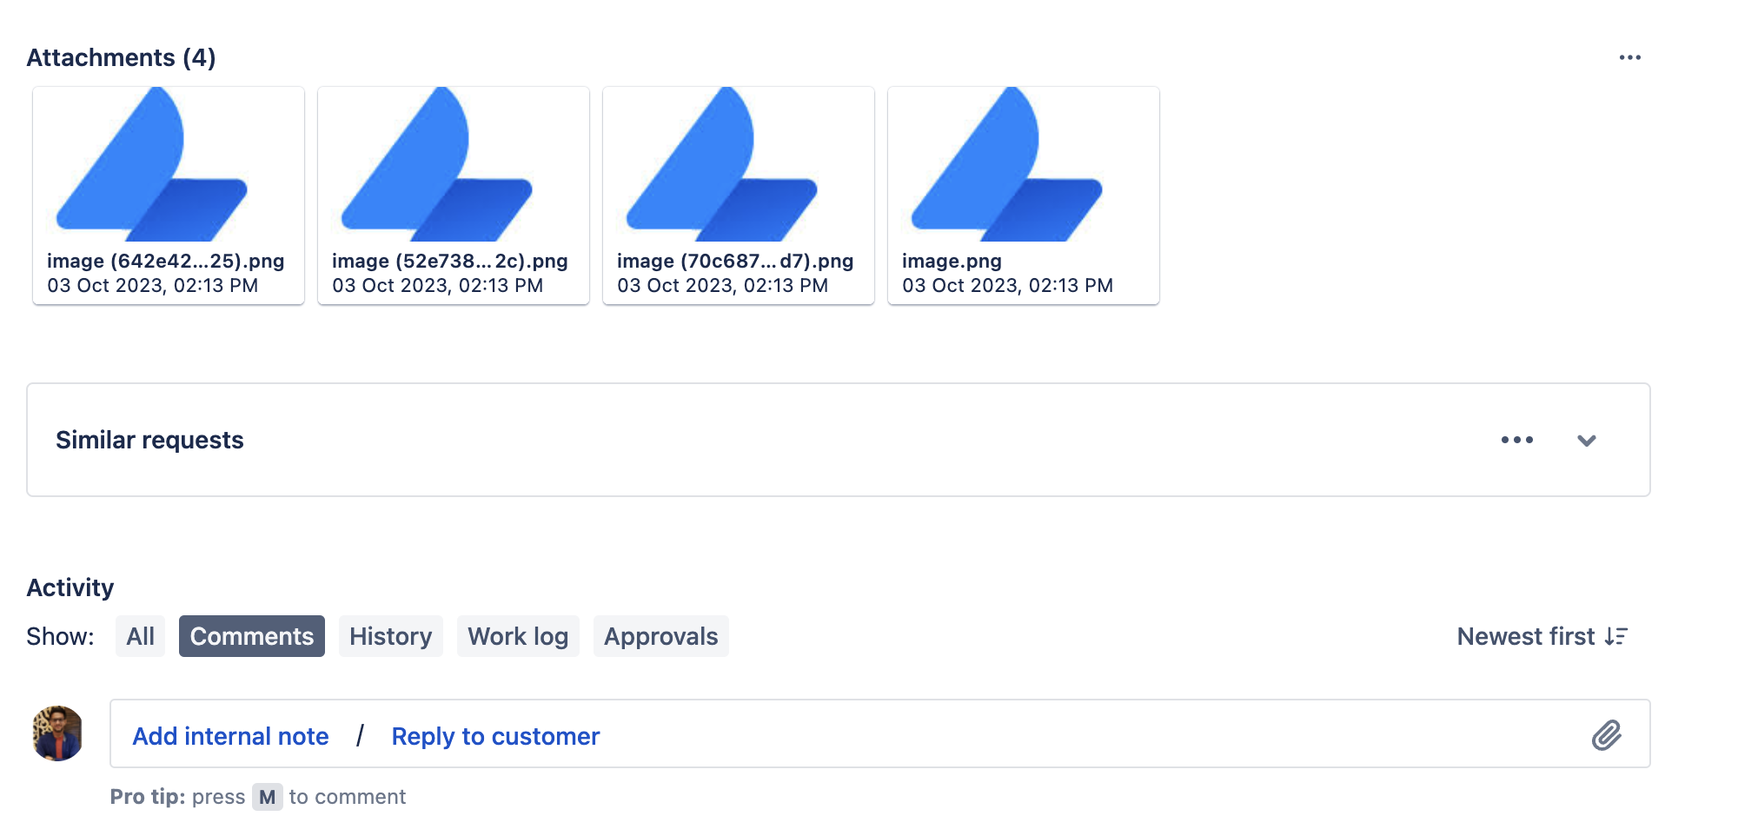Select the Comments activity filter
This screenshot has height=836, width=1738.
pos(252,636)
